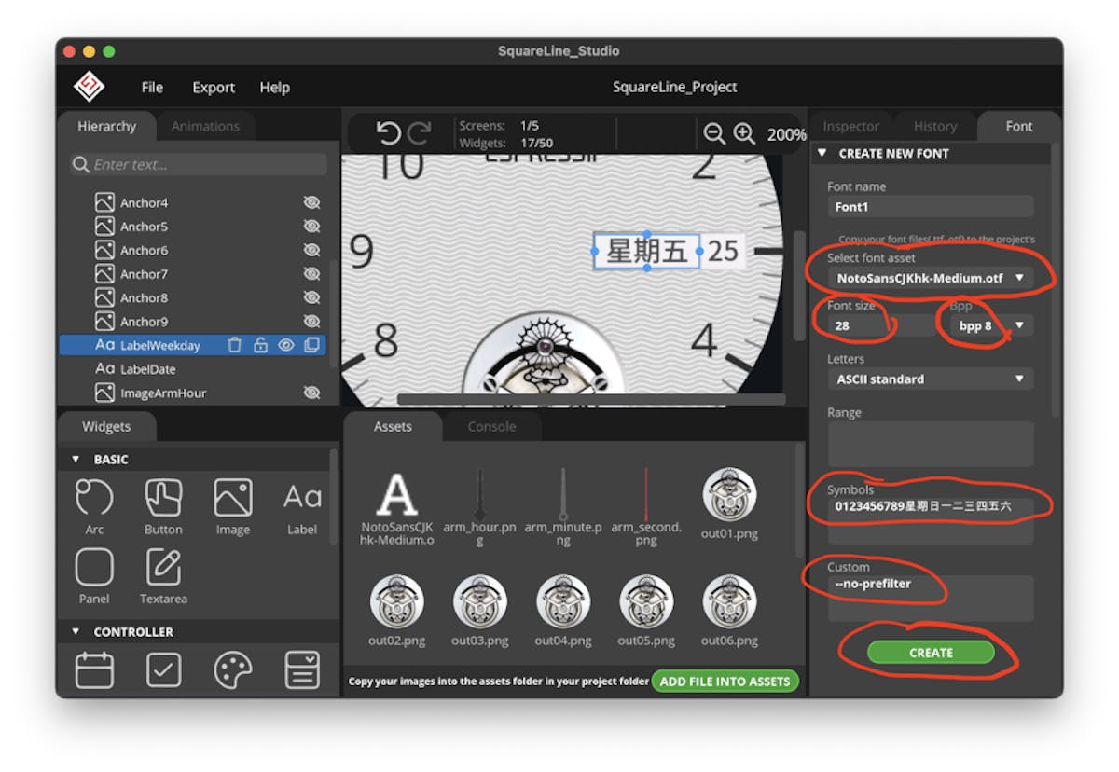Toggle visibility of Anchor9
Screen dimensions: 1119x772
tap(311, 322)
